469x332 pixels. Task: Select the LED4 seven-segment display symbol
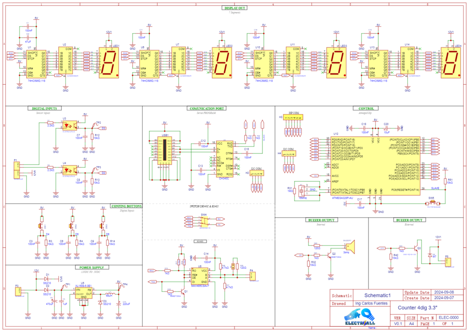click(x=452, y=62)
